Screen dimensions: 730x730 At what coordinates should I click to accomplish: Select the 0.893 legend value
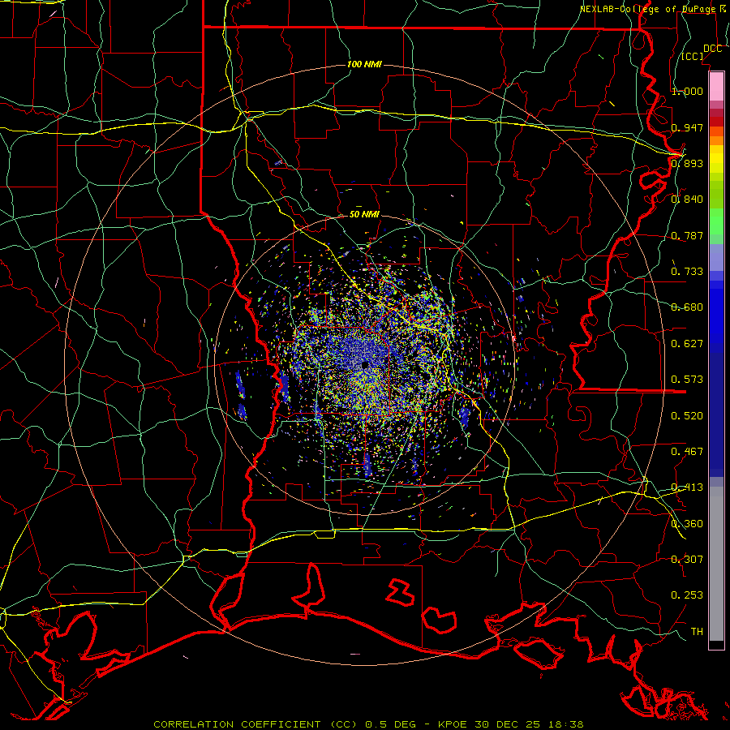687,163
